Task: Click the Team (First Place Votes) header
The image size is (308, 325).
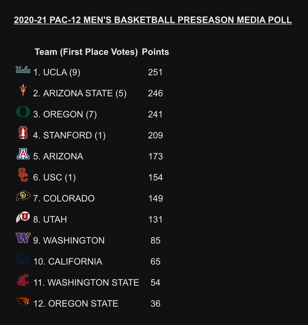Action: point(86,52)
